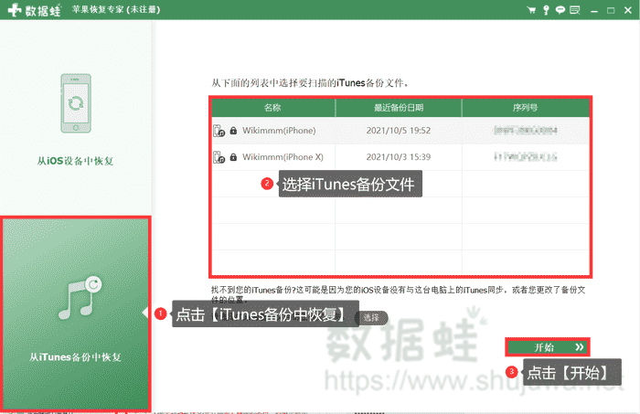The image size is (640, 414).
Task: Click the 选择 button to browse backups
Action: click(371, 318)
